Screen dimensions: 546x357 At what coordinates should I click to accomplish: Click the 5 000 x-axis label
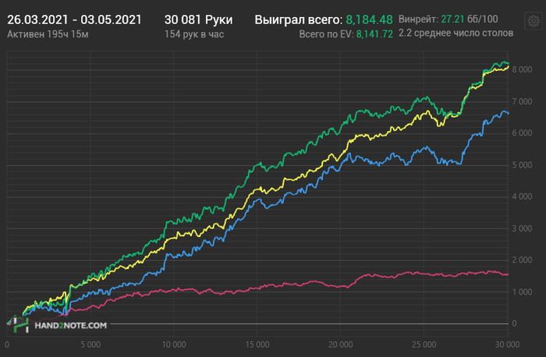pyautogui.click(x=90, y=345)
